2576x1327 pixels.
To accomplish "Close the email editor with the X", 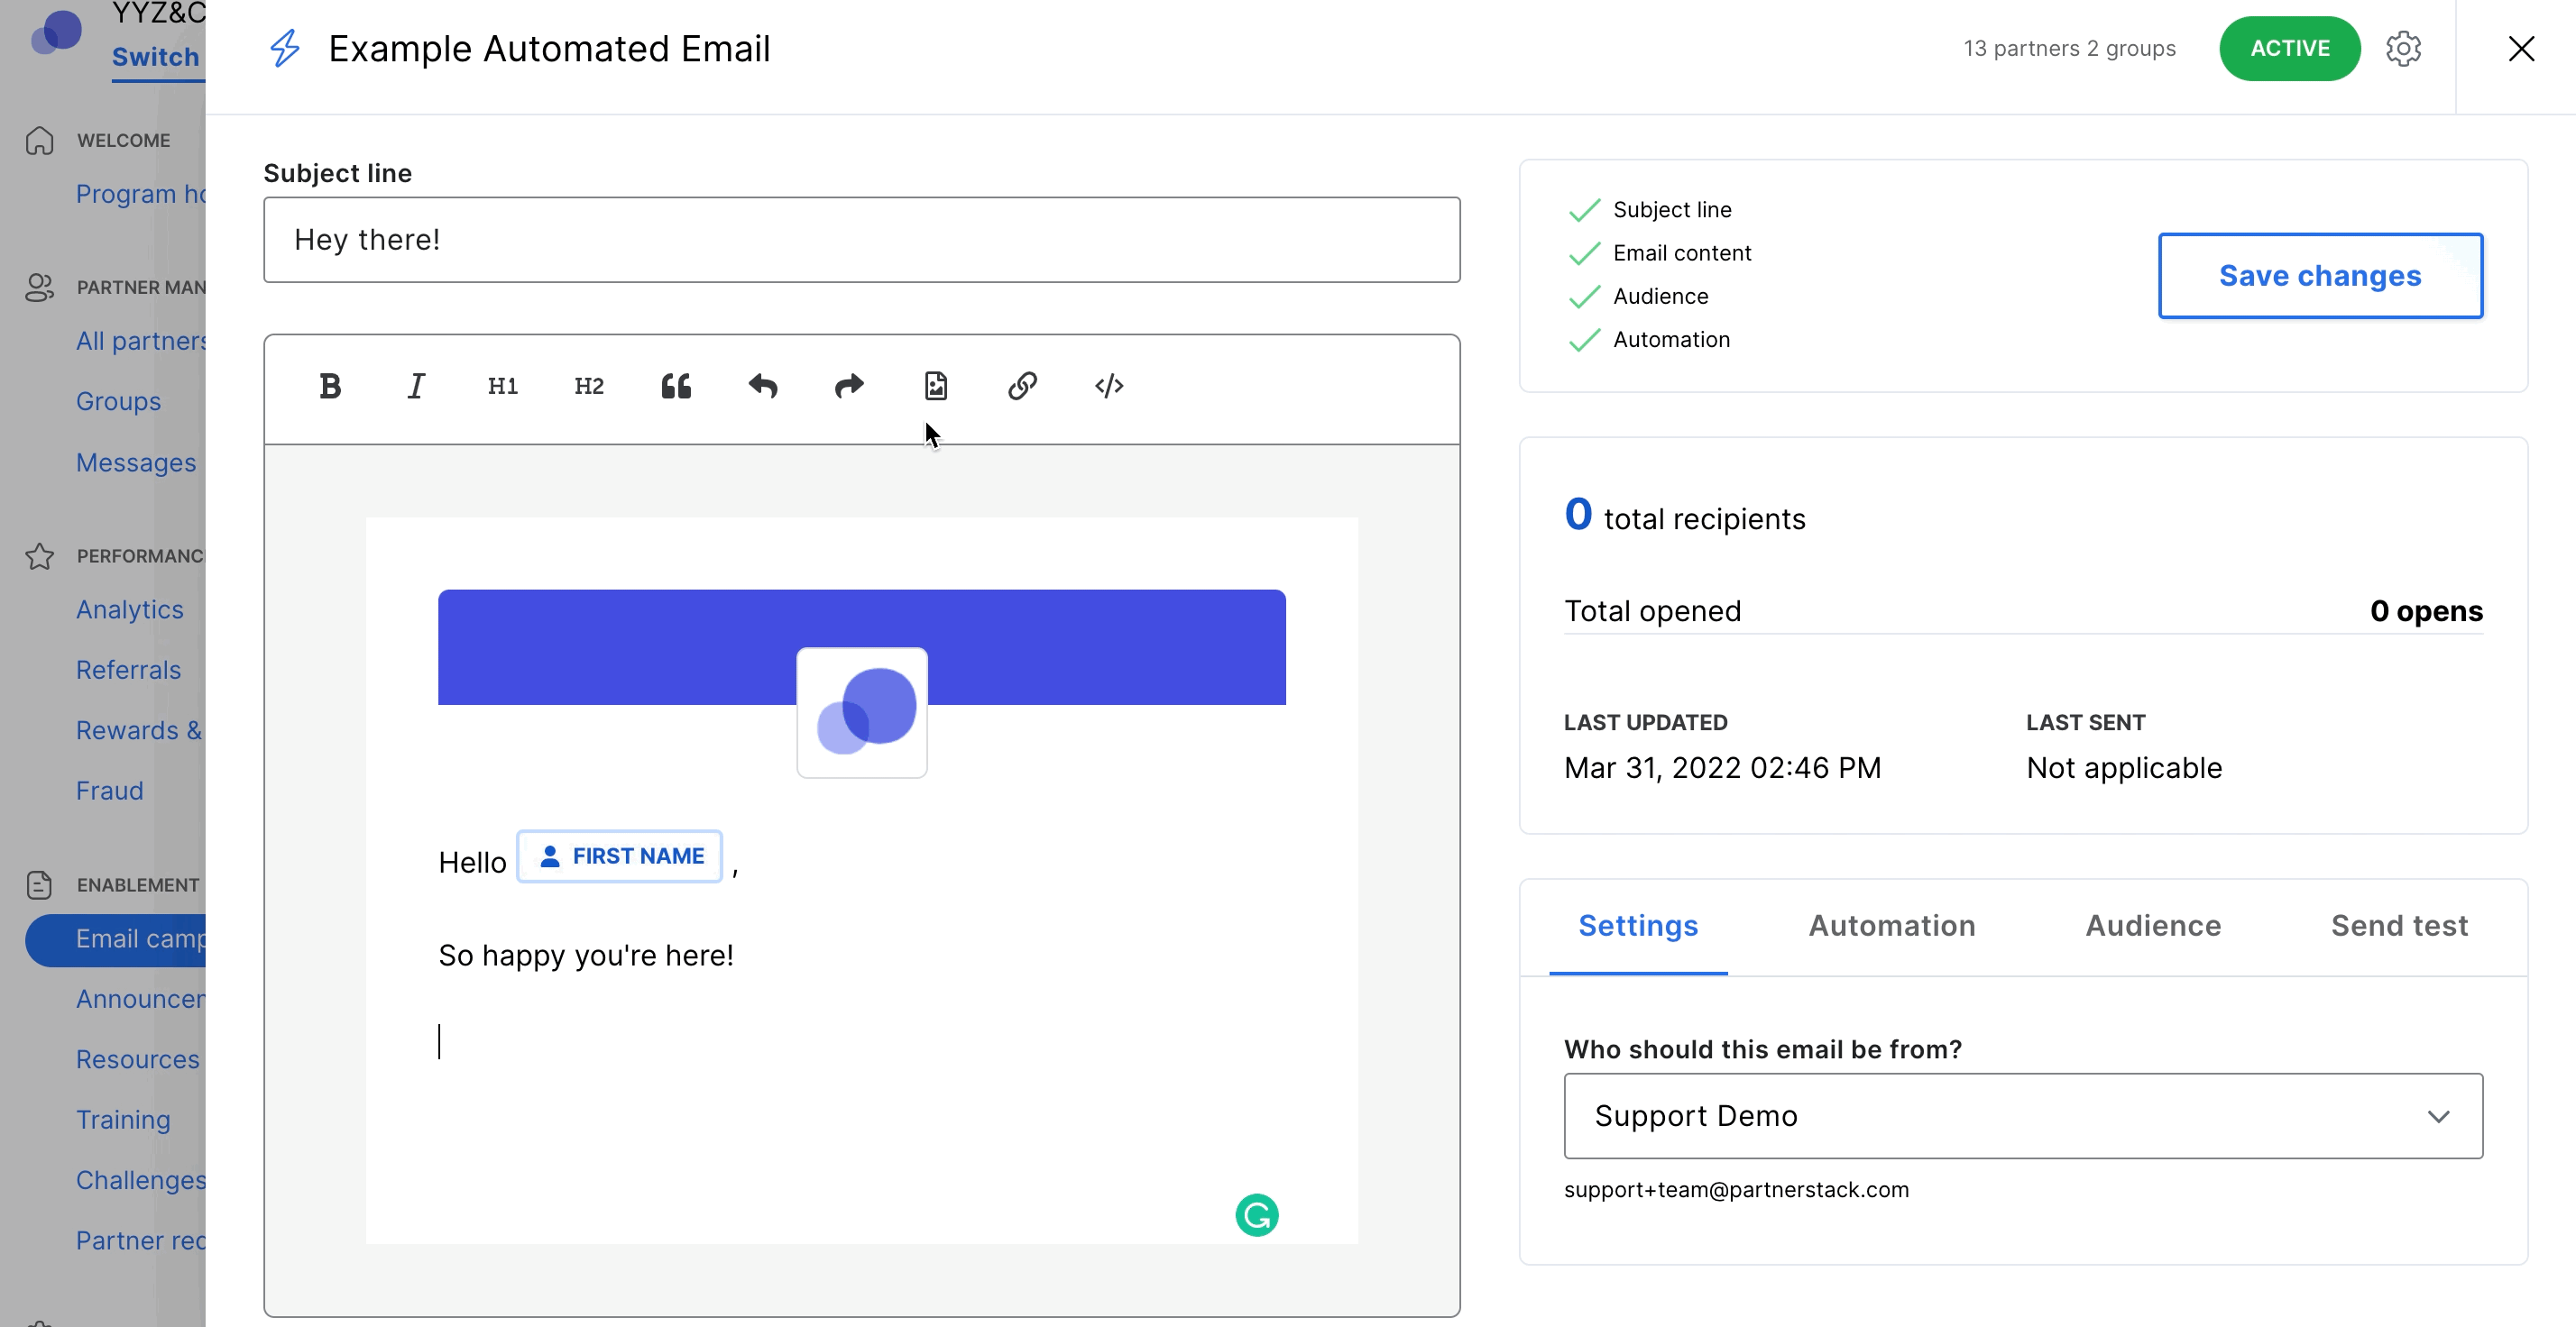I will click(2521, 49).
